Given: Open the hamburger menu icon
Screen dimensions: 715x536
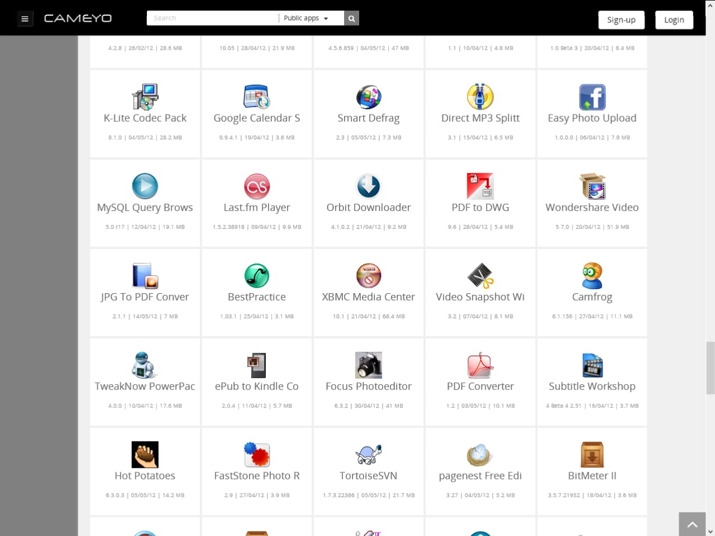Looking at the screenshot, I should (25, 18).
